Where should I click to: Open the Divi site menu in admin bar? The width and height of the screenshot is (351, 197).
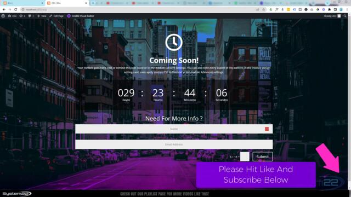(x=12, y=16)
